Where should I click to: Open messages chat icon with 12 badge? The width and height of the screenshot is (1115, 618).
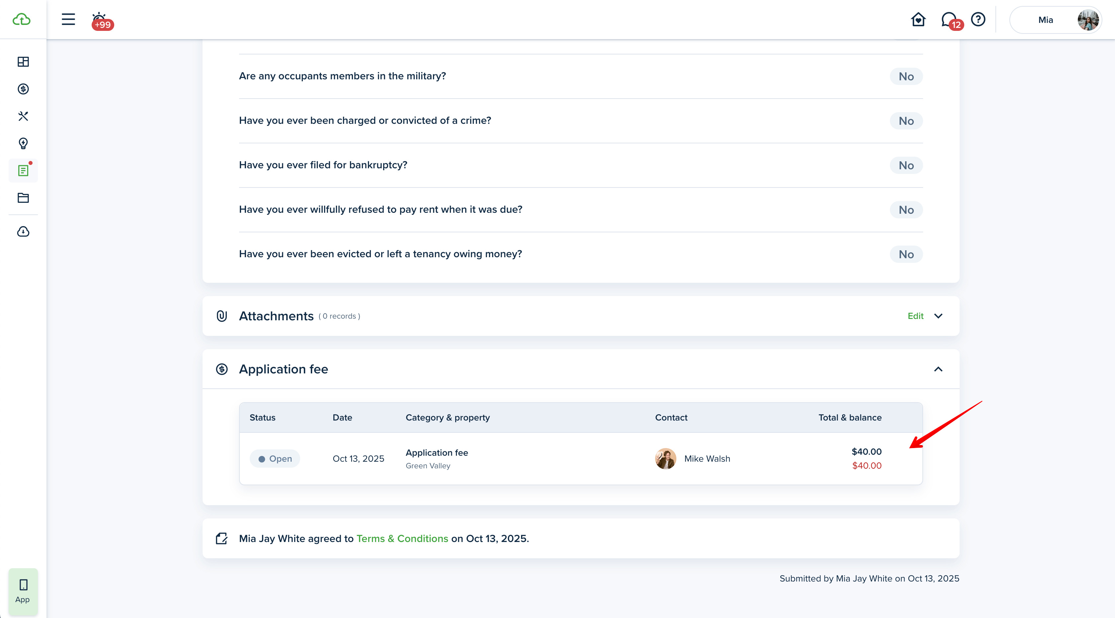pos(949,20)
